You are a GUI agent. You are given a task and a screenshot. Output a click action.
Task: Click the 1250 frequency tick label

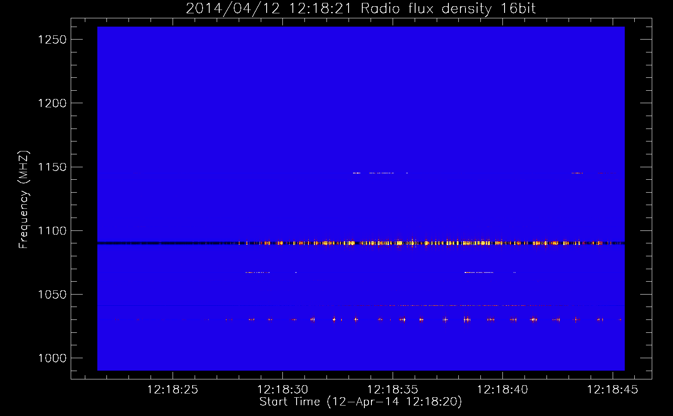pos(52,40)
